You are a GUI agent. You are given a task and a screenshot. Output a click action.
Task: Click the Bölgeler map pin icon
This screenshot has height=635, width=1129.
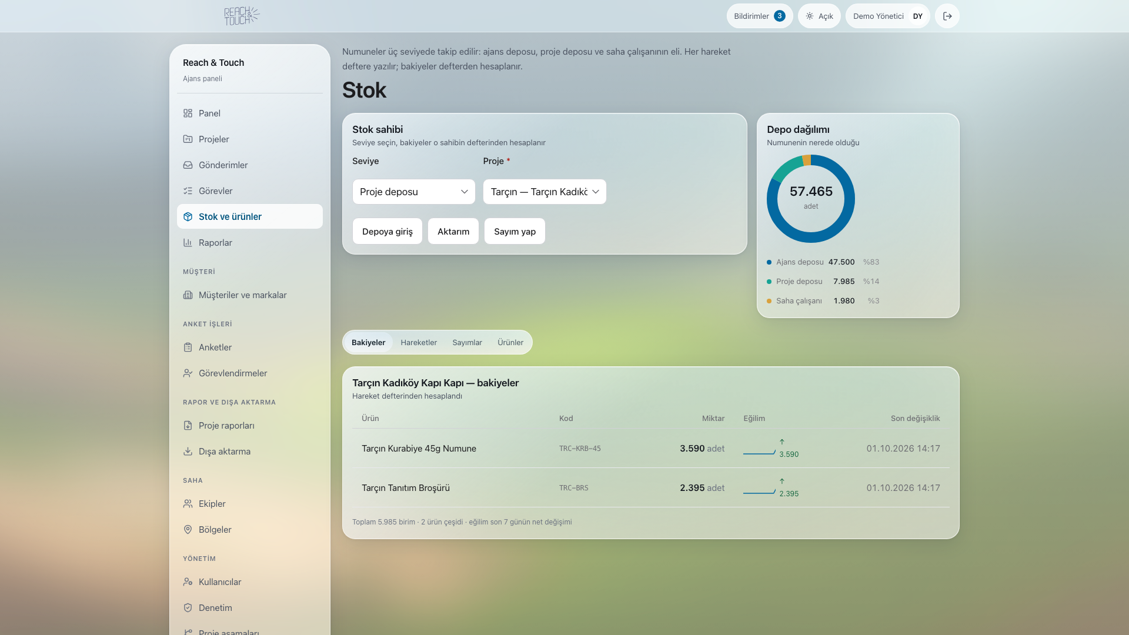188,530
